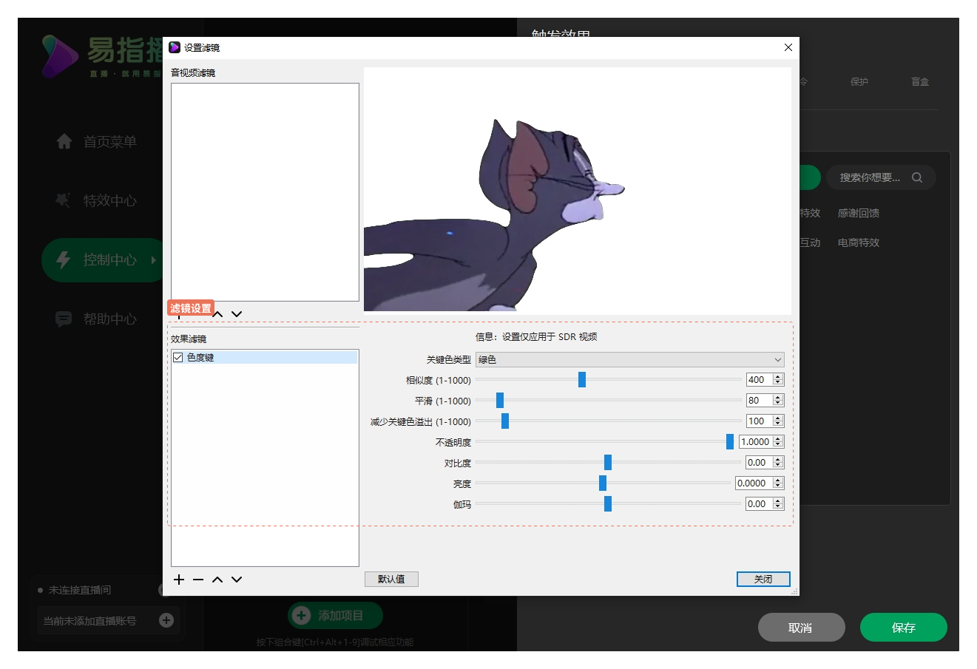Click the 搜索你想要 search box
The height and width of the screenshot is (669, 977).
tap(881, 177)
